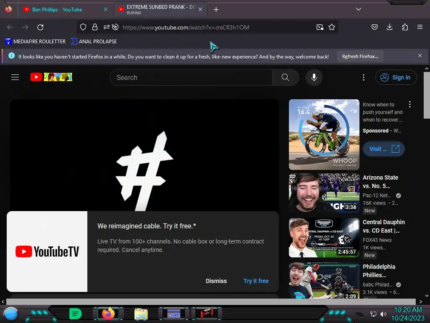Open YouTube settings three-dot menu
430x323 pixels.
(x=364, y=77)
